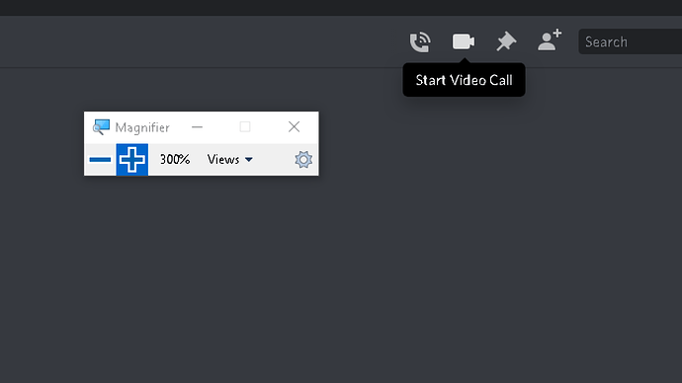Click the dark title bar strip at top
This screenshot has width=682, height=383.
coord(341,8)
